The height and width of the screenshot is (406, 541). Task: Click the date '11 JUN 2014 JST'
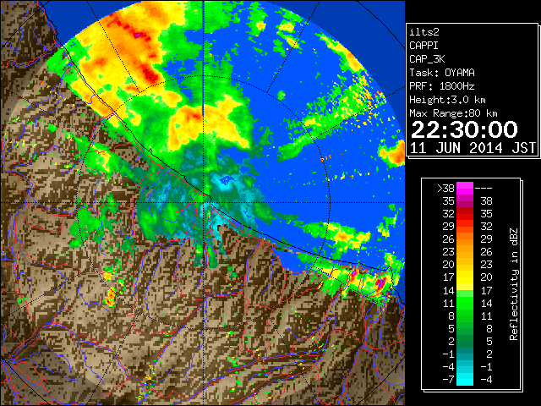click(x=473, y=148)
